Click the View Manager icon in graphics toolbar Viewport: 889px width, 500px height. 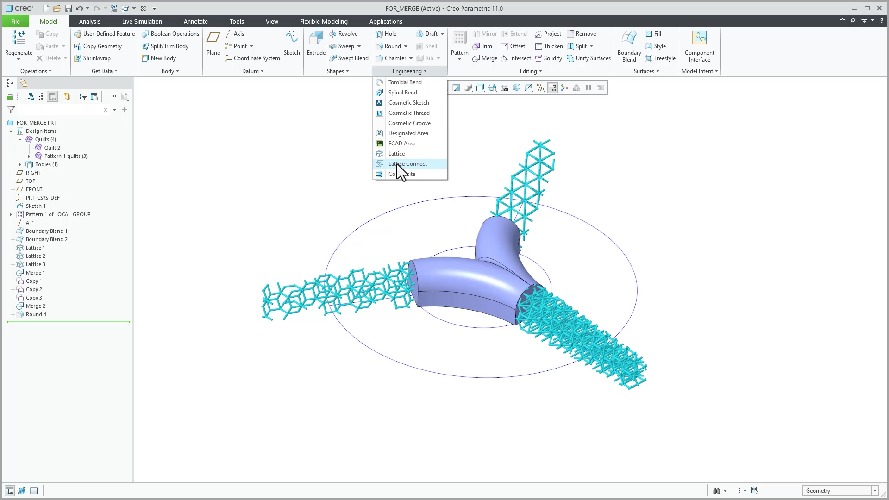[x=504, y=87]
